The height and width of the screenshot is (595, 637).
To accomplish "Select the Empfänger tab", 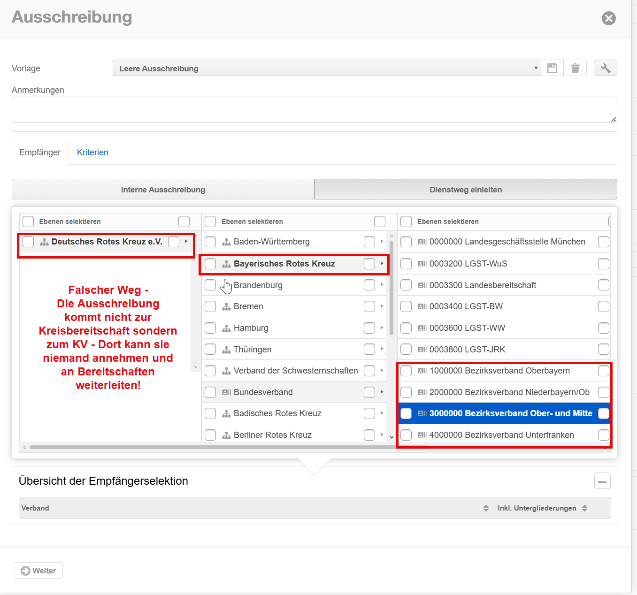I will (40, 153).
